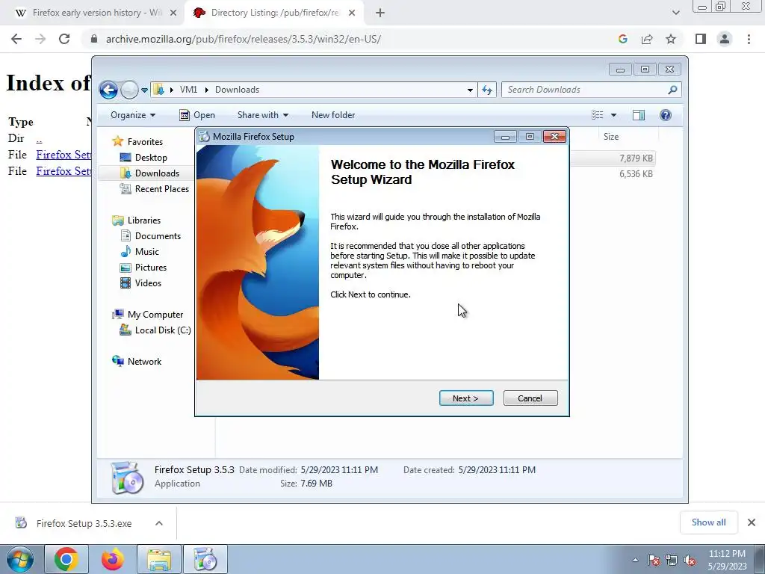Viewport: 765px width, 574px height.
Task: Open the Music library
Action: [140, 252]
